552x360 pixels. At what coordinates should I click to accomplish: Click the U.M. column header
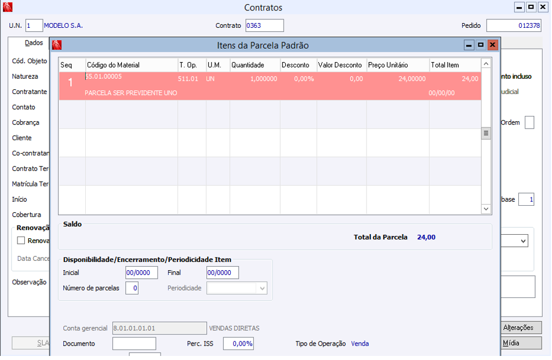pyautogui.click(x=218, y=65)
